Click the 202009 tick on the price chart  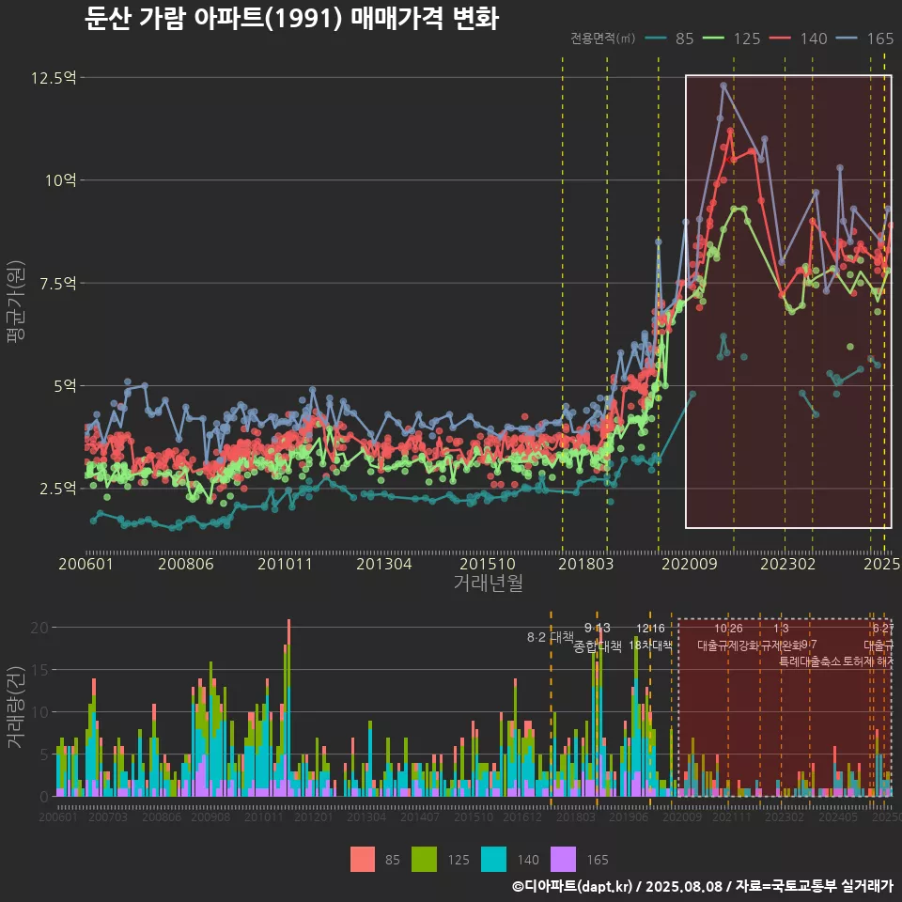(x=689, y=564)
